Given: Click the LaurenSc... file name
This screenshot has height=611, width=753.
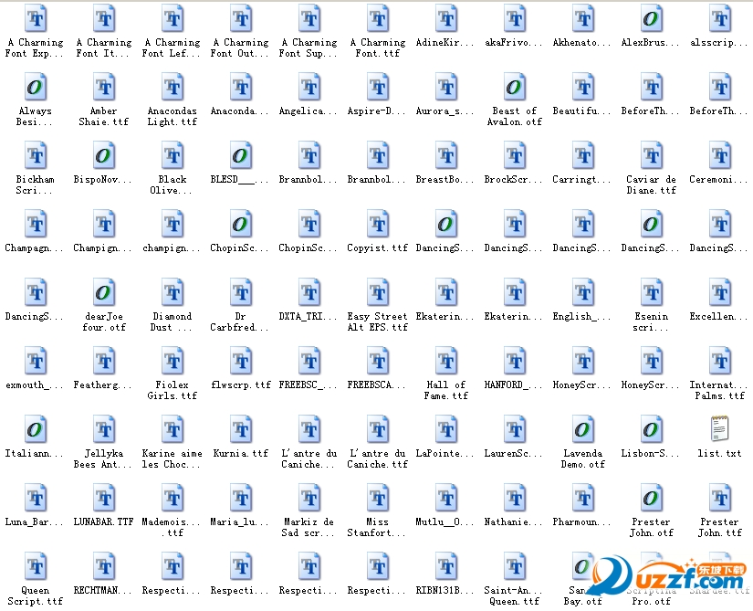Looking at the screenshot, I should [514, 453].
